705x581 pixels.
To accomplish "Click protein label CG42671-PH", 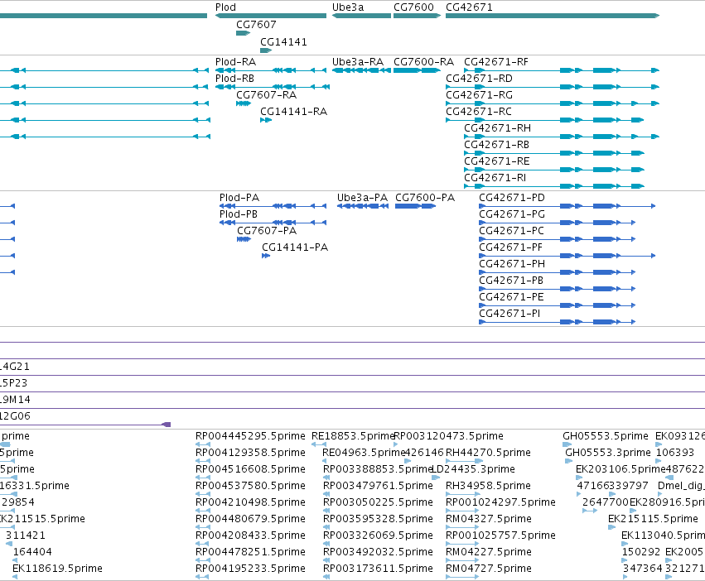I will [x=512, y=264].
